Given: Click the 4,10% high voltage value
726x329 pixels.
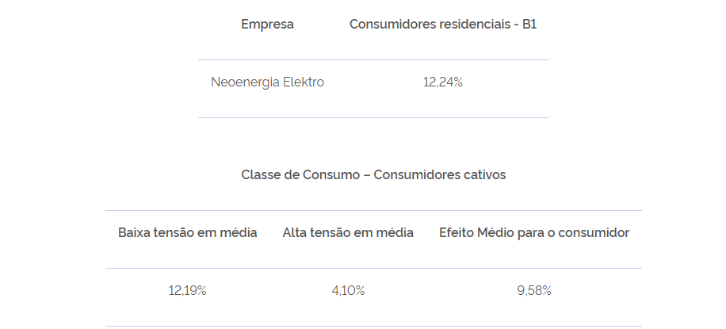Looking at the screenshot, I should click(x=348, y=290).
